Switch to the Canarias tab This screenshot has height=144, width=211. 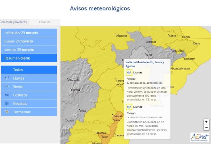45,22
